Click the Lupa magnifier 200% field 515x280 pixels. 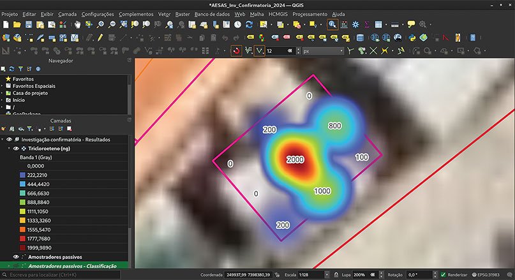click(x=364, y=274)
